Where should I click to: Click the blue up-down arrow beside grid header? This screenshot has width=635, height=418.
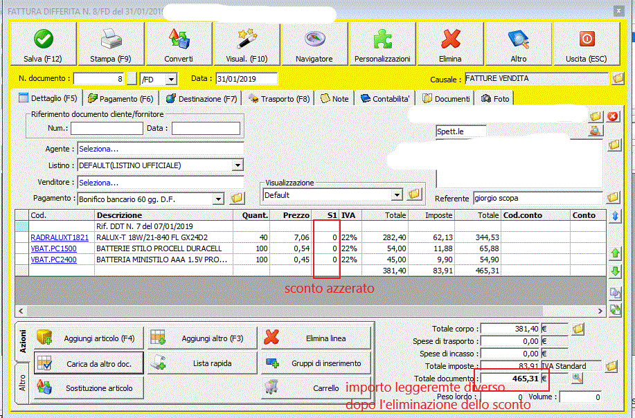point(615,216)
